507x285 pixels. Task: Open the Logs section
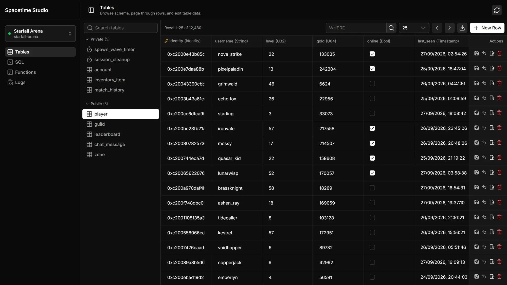40,82
